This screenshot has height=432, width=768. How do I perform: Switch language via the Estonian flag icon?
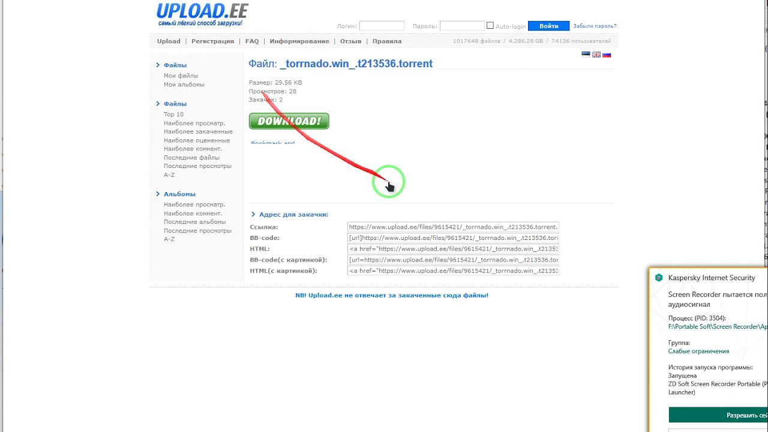586,55
